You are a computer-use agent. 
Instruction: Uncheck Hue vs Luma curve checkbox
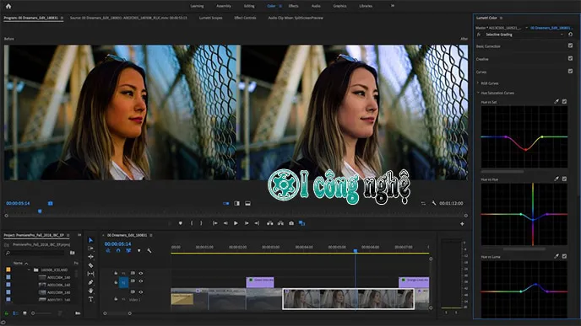(564, 256)
